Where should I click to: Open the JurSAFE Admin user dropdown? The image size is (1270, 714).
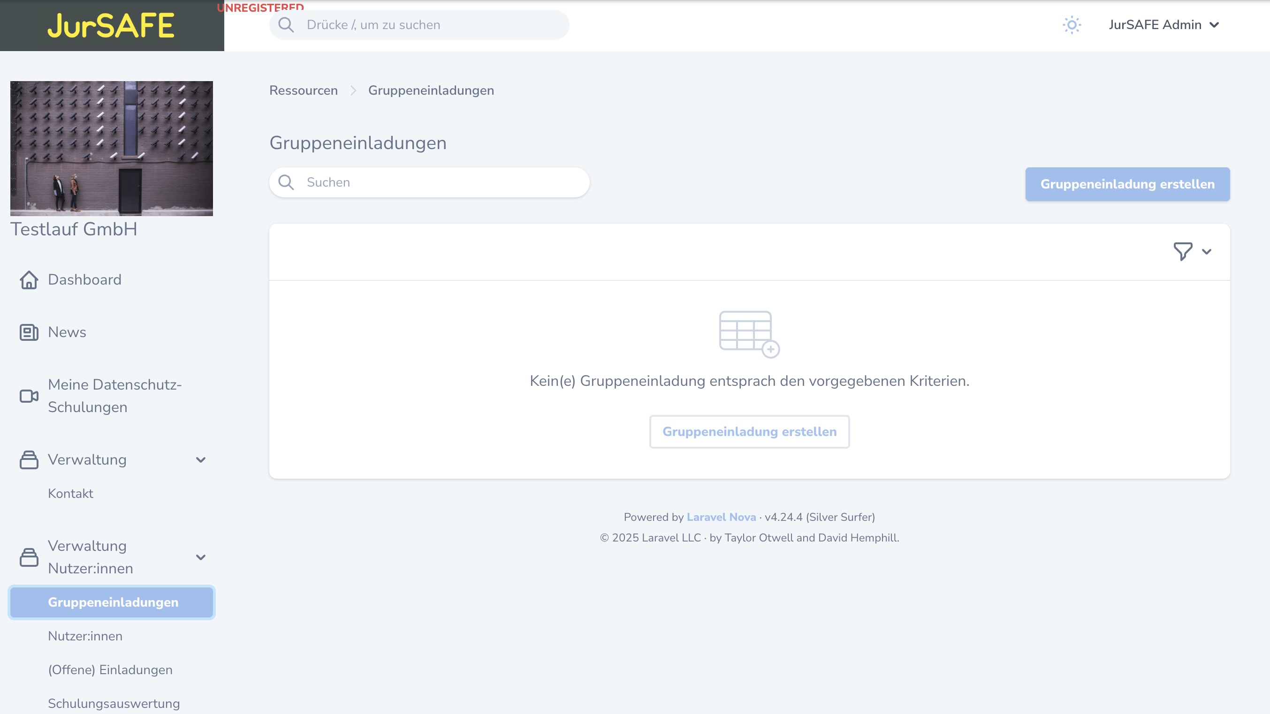1164,25
